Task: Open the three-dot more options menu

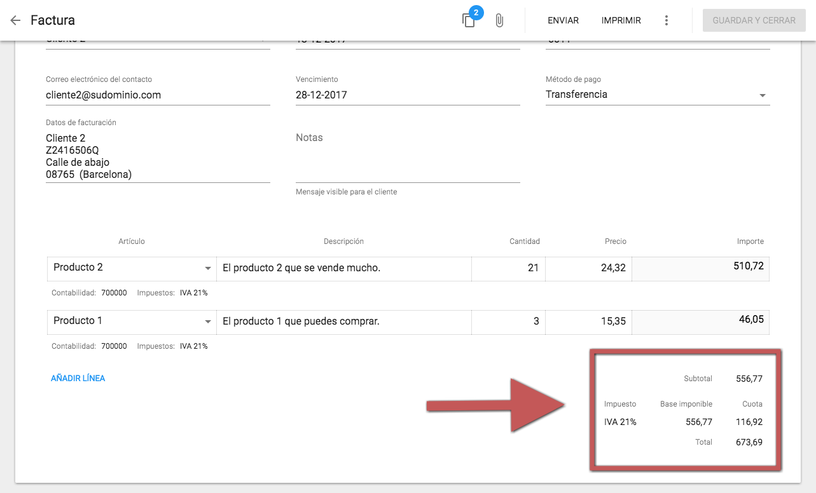Action: click(x=667, y=20)
